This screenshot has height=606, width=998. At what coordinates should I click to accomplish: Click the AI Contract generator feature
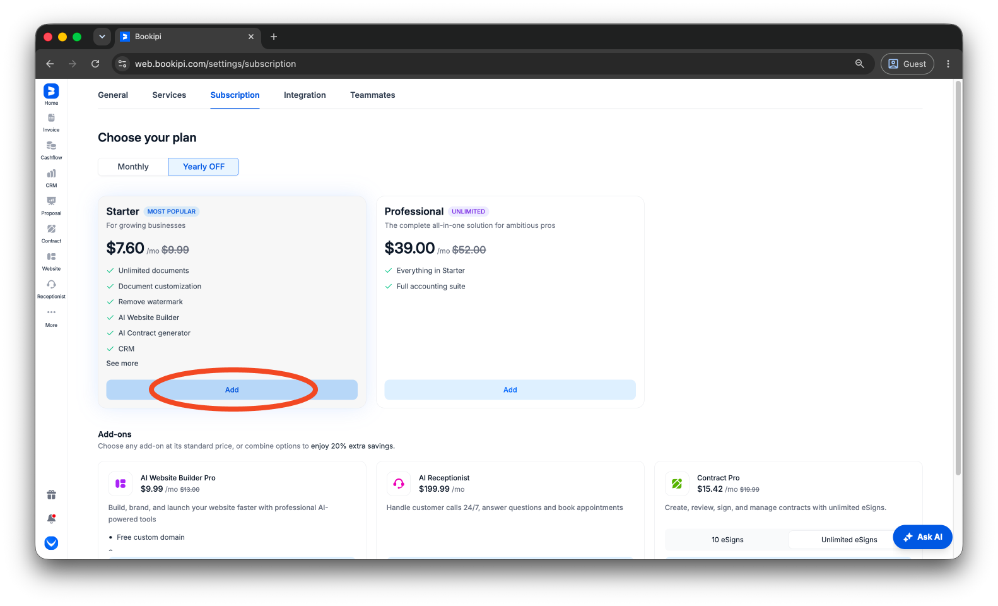coord(154,333)
